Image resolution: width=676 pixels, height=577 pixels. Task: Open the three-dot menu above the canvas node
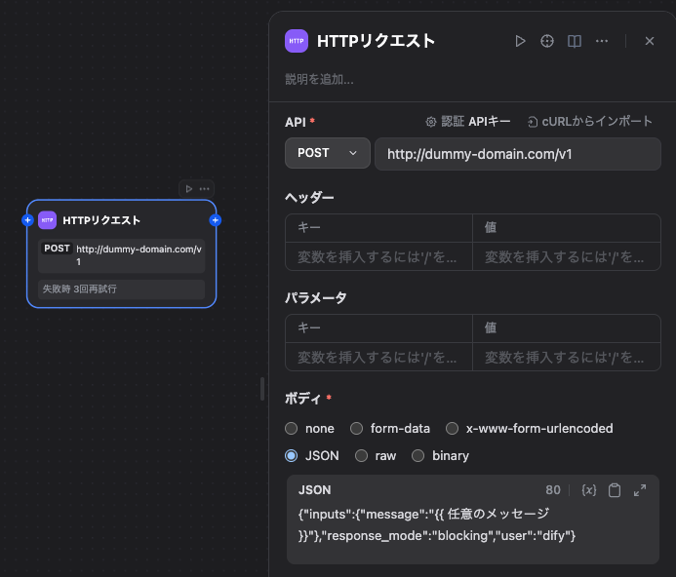pyautogui.click(x=204, y=188)
